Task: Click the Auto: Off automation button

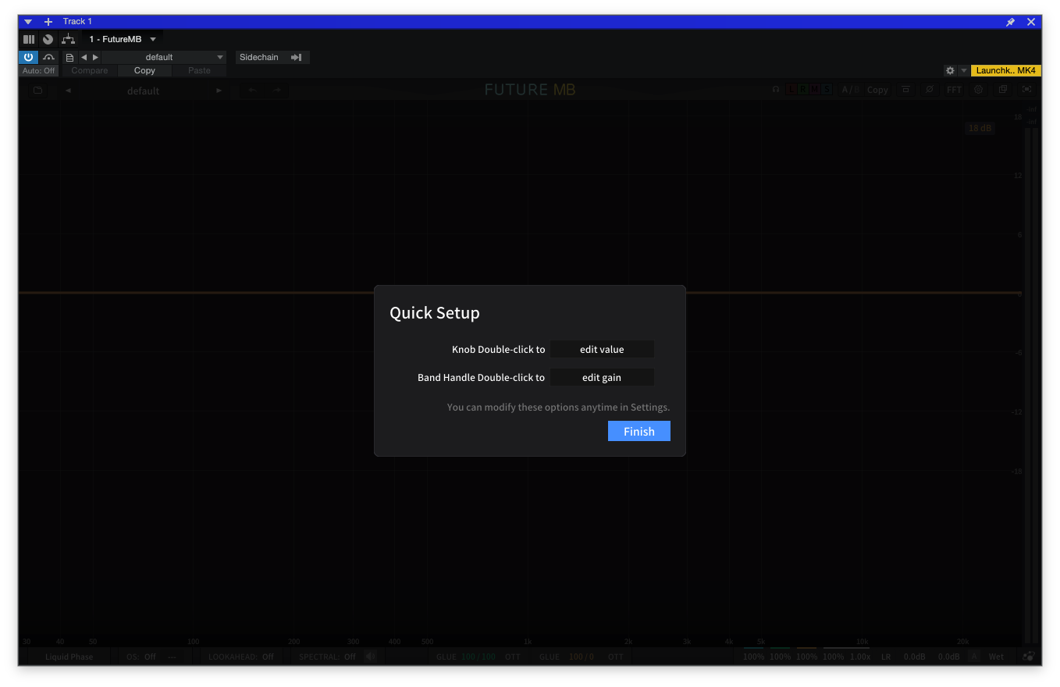Action: [x=38, y=70]
